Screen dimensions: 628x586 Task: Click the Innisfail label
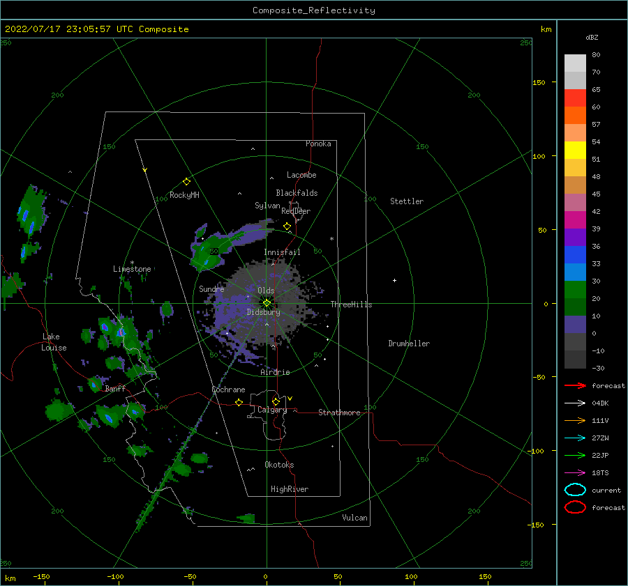point(282,252)
